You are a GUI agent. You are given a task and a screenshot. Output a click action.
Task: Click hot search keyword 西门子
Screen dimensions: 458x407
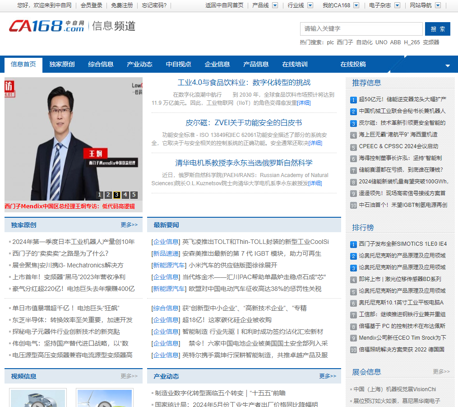(345, 42)
